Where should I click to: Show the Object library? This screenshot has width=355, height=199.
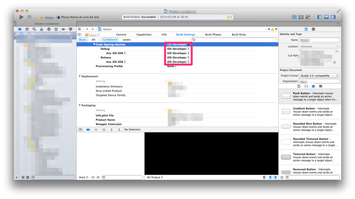click(x=313, y=86)
